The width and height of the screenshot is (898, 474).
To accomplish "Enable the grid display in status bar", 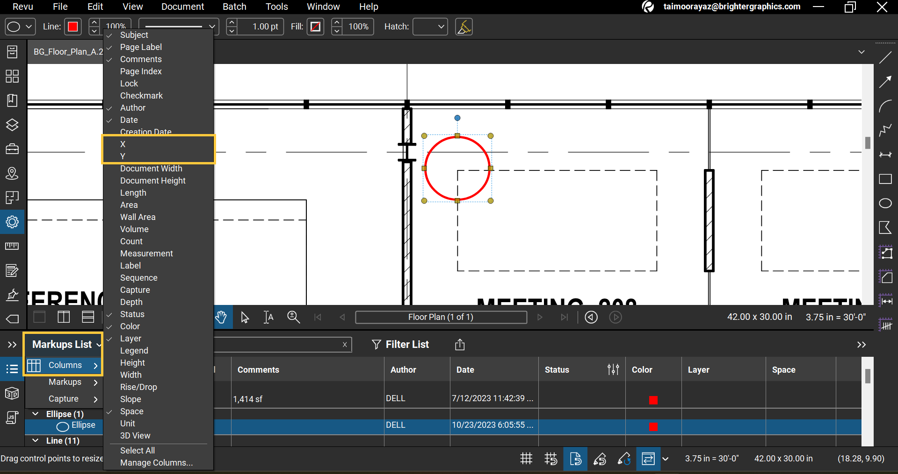I will pyautogui.click(x=526, y=459).
